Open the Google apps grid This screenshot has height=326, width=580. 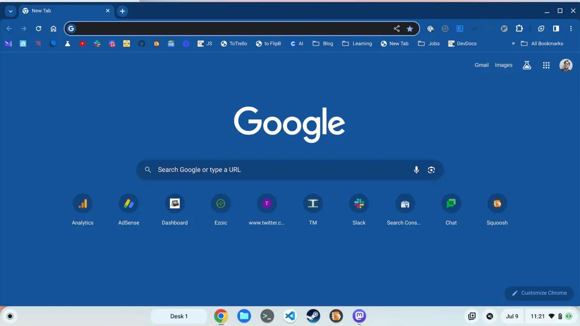coord(546,65)
